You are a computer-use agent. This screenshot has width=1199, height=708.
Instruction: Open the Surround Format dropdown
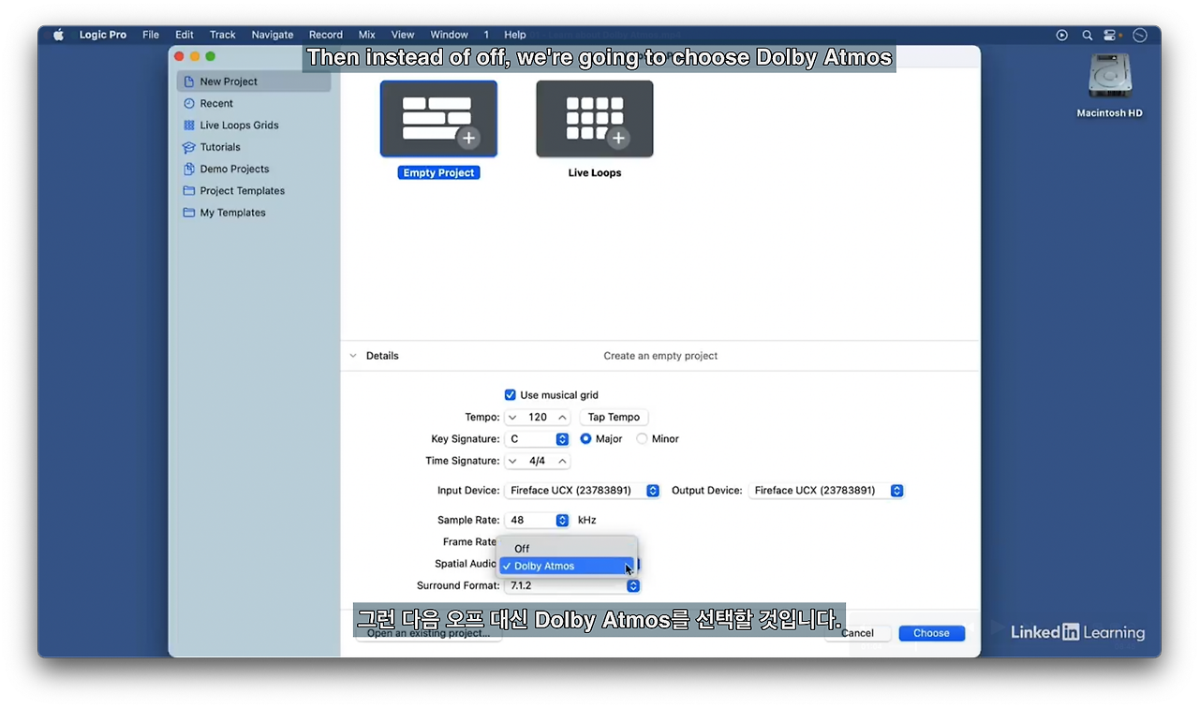[572, 585]
